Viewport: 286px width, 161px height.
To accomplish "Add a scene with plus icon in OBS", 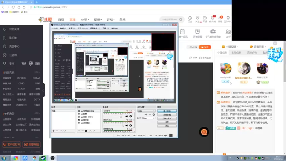I will point(53,131).
